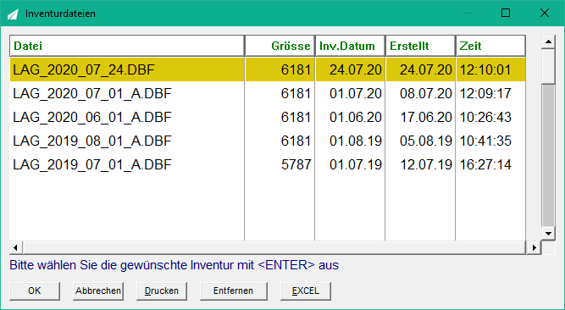This screenshot has height=310, width=565.
Task: Print the list via Drucken
Action: click(162, 291)
